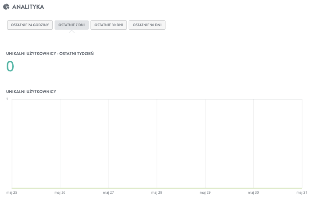Click the Analityka heading text

point(28,7)
